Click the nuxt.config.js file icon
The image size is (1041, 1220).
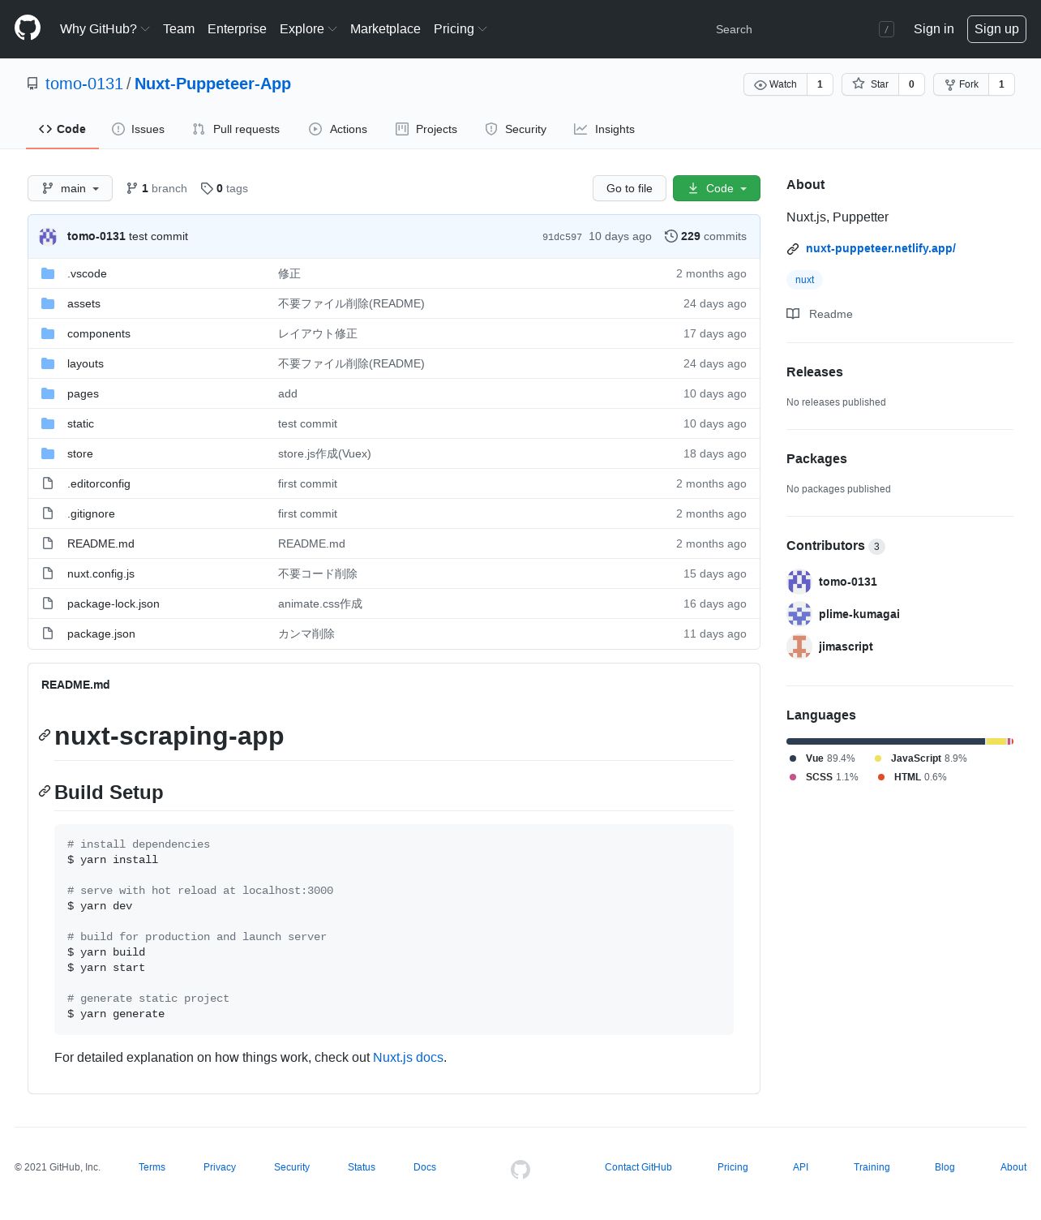click(x=48, y=573)
